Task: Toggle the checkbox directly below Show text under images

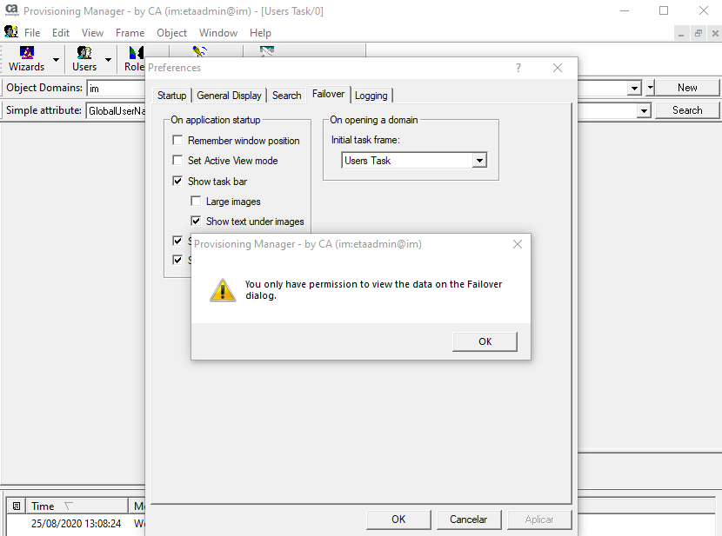Action: click(177, 241)
